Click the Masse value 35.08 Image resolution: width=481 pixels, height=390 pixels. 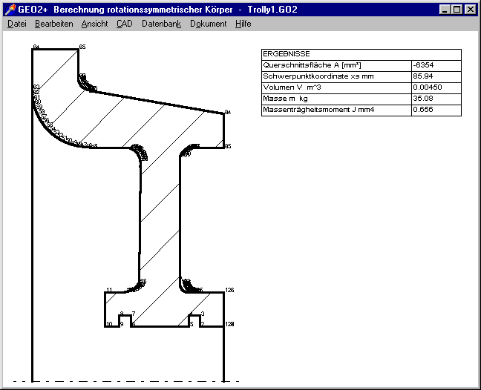pos(422,99)
